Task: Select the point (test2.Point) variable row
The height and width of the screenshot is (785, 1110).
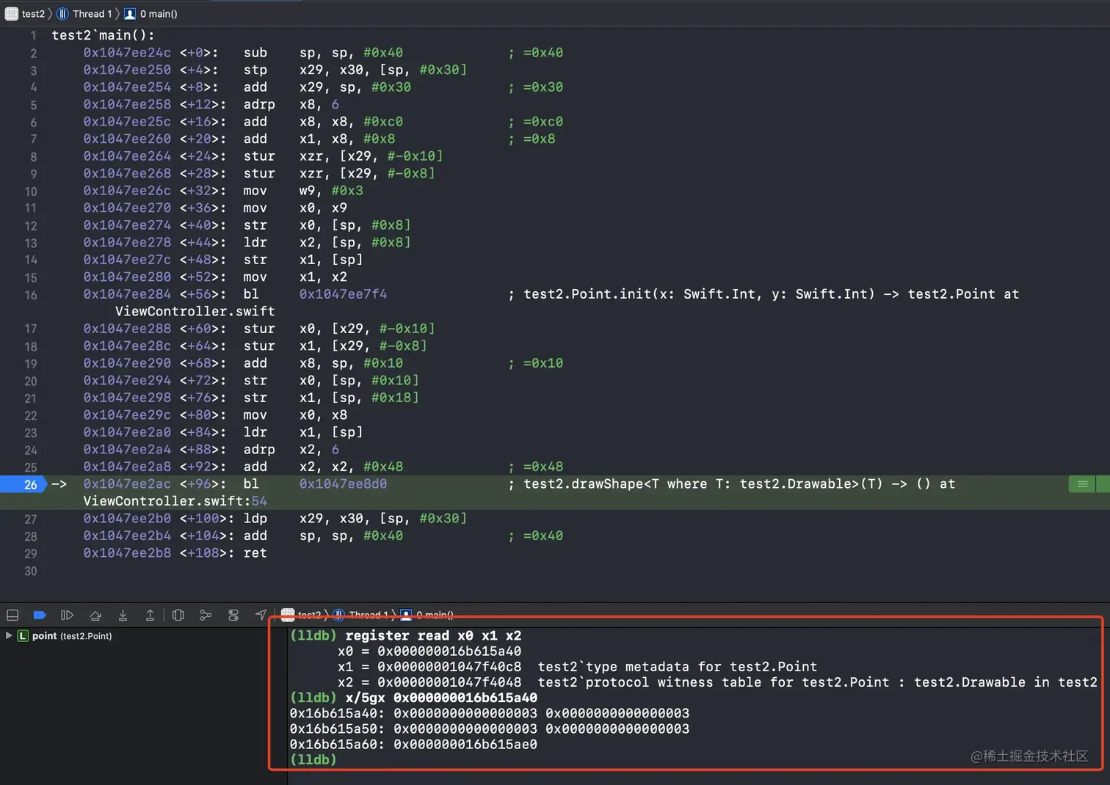Action: pos(143,636)
